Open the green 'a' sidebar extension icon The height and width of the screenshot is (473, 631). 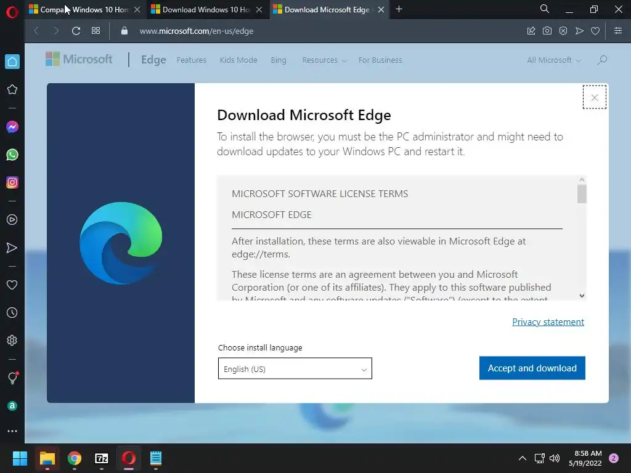click(12, 406)
